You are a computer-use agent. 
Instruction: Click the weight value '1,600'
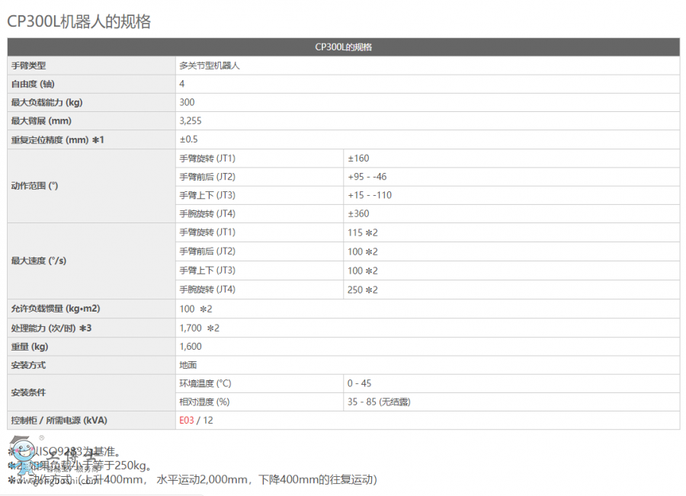click(191, 347)
